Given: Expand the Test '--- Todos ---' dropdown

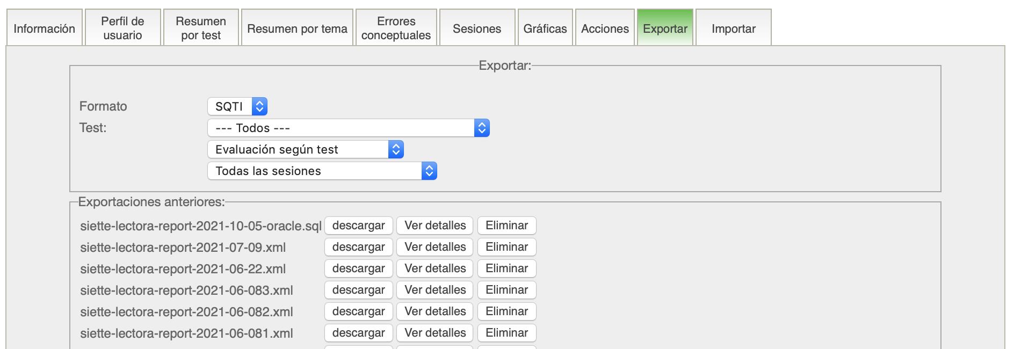Looking at the screenshot, I should coord(348,128).
